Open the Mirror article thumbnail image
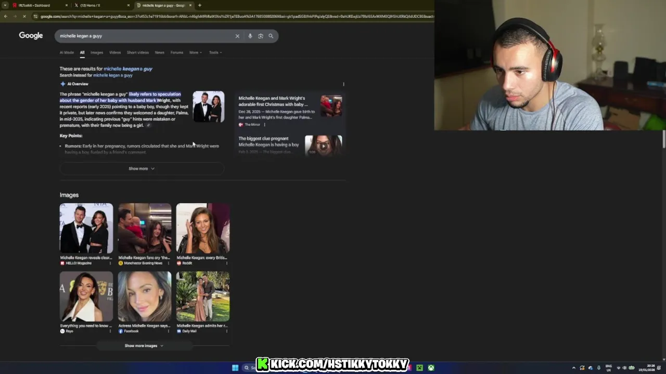The width and height of the screenshot is (666, 374). click(x=331, y=105)
